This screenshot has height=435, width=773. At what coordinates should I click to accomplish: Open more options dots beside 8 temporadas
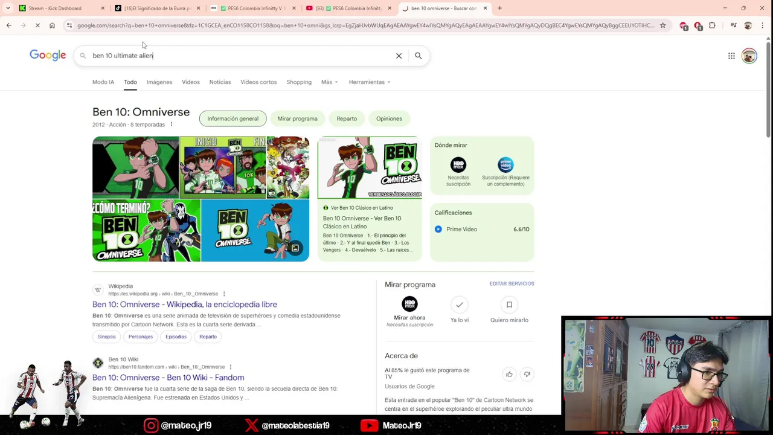pyautogui.click(x=171, y=124)
